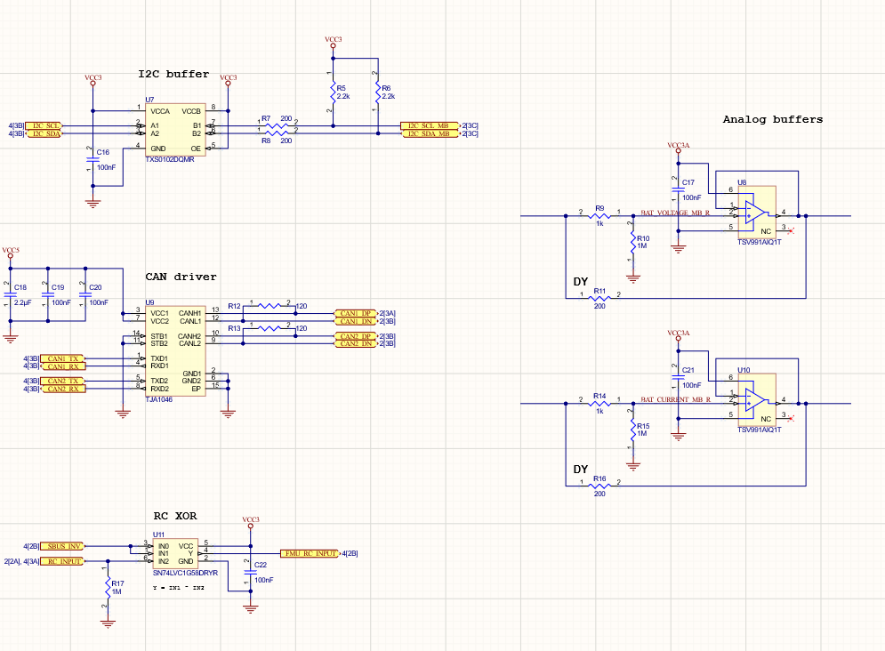Click the Analog buffers section title text
This screenshot has width=885, height=651.
click(773, 118)
